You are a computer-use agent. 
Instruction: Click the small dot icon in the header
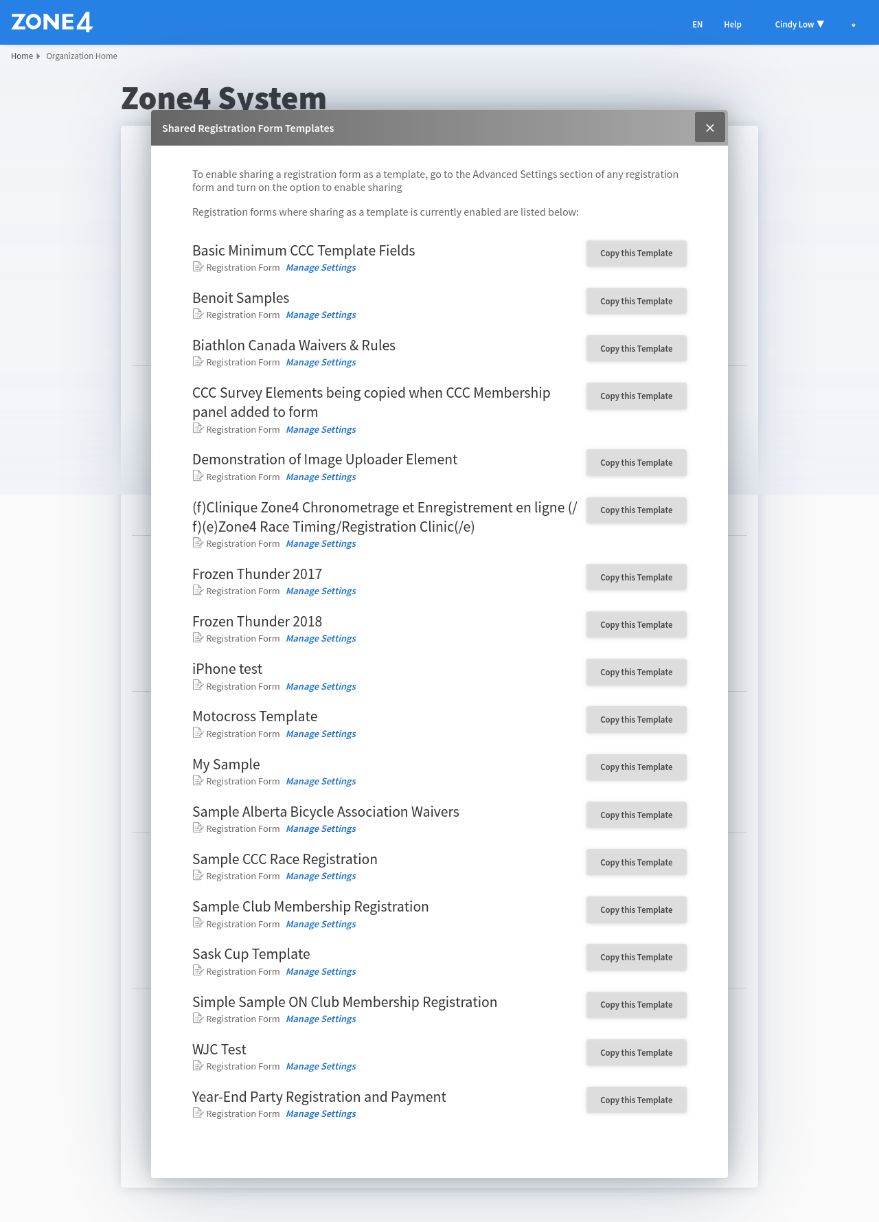click(x=854, y=25)
